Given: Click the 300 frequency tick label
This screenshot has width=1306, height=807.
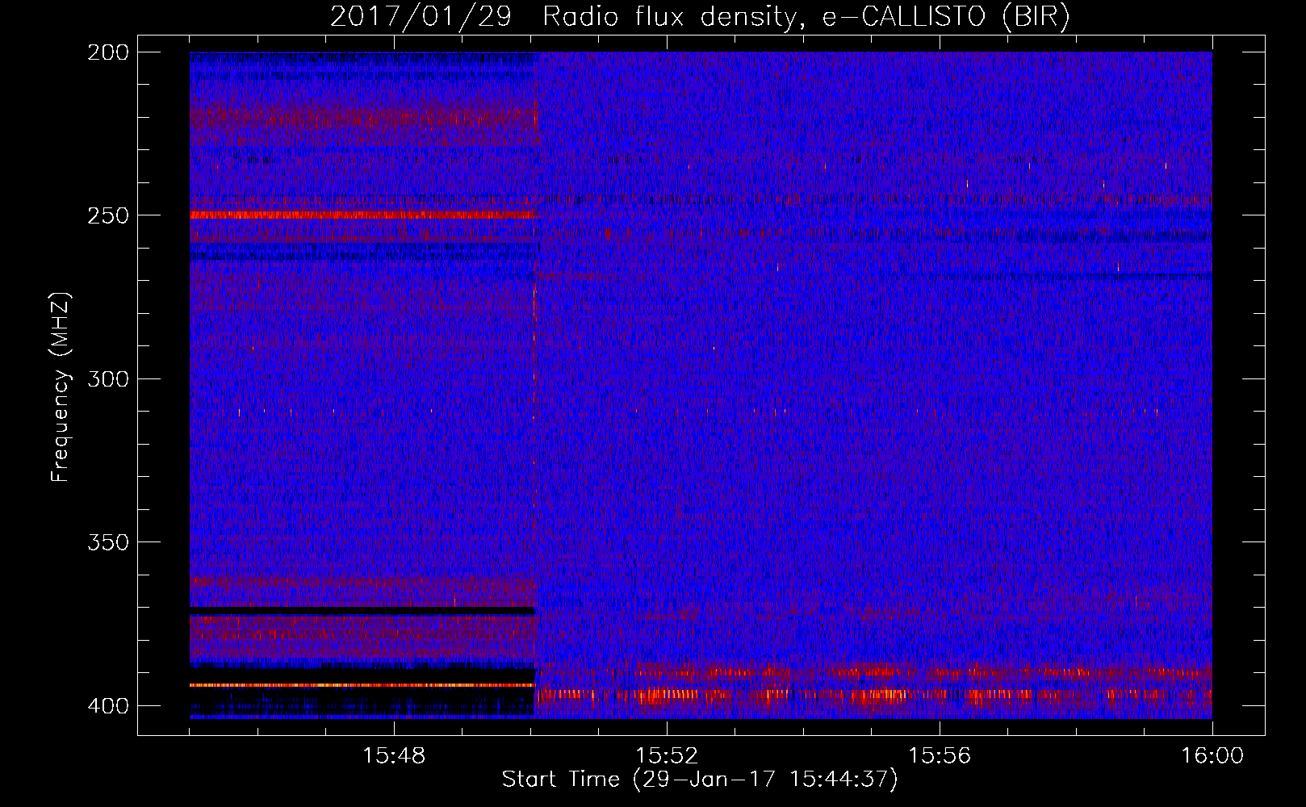Looking at the screenshot, I should click(108, 379).
